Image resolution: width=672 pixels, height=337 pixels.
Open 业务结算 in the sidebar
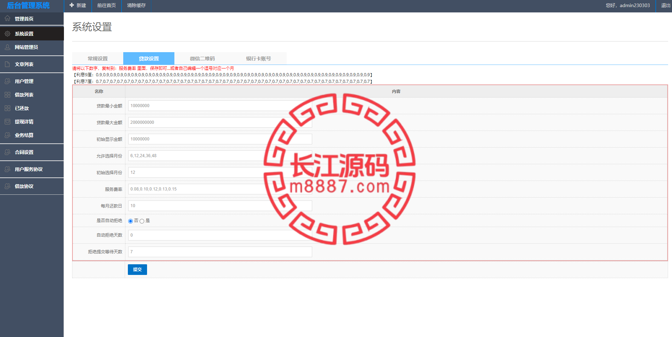[32, 135]
